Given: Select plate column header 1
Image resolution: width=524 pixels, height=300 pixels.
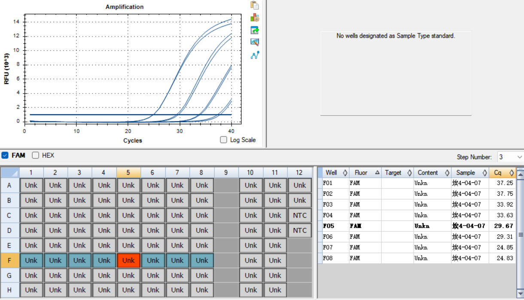Looking at the screenshot, I should 31,172.
